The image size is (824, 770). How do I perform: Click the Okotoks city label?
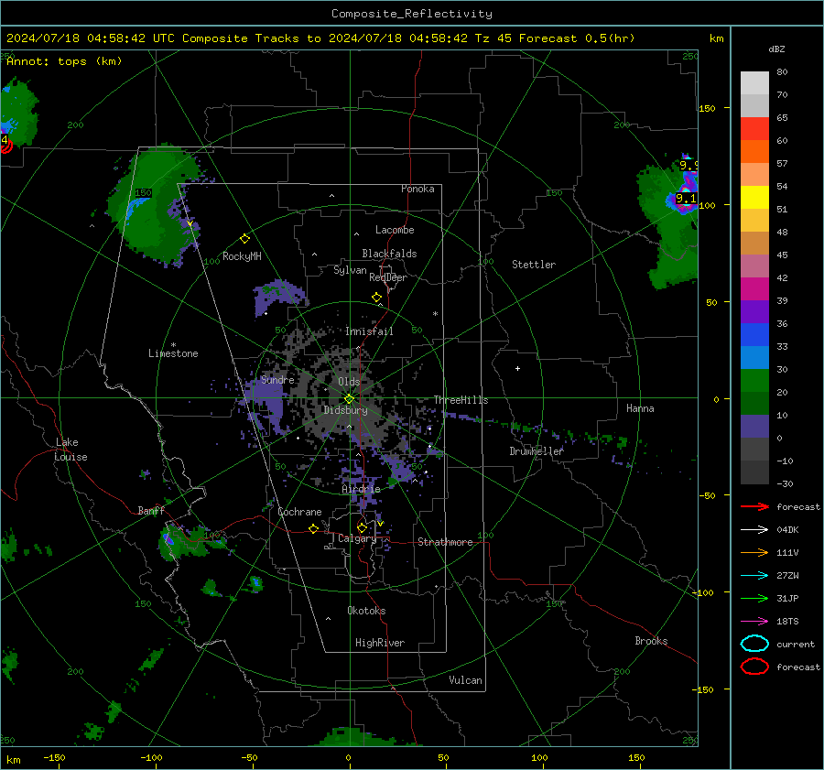[366, 610]
